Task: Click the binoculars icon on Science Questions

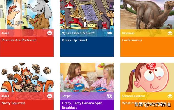Action: (170, 96)
